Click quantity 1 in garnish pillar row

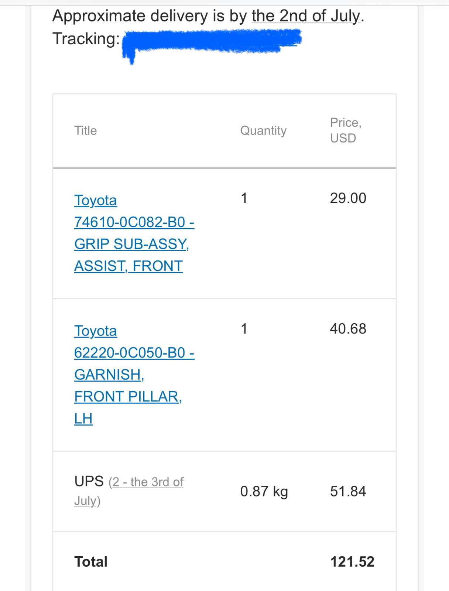pyautogui.click(x=244, y=328)
